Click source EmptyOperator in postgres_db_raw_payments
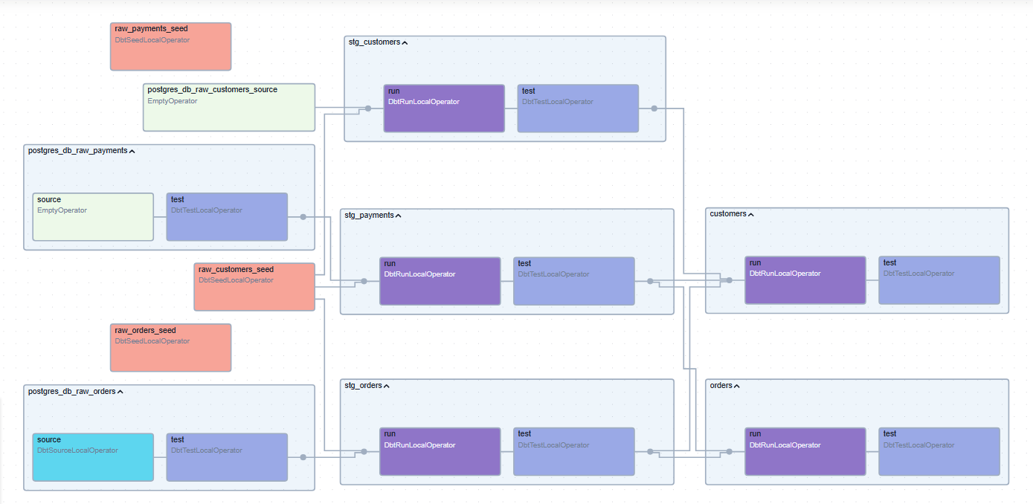The width and height of the screenshot is (1033, 504). pos(93,217)
